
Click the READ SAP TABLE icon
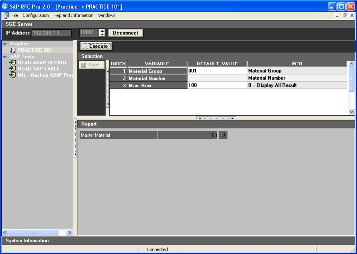coord(13,69)
